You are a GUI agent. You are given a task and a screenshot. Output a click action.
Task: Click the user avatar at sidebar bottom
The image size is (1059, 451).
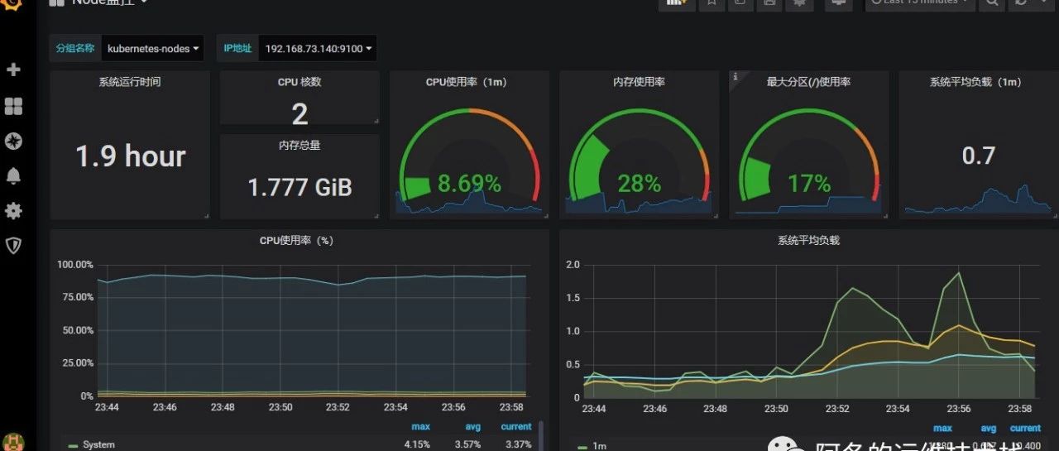coord(13,442)
